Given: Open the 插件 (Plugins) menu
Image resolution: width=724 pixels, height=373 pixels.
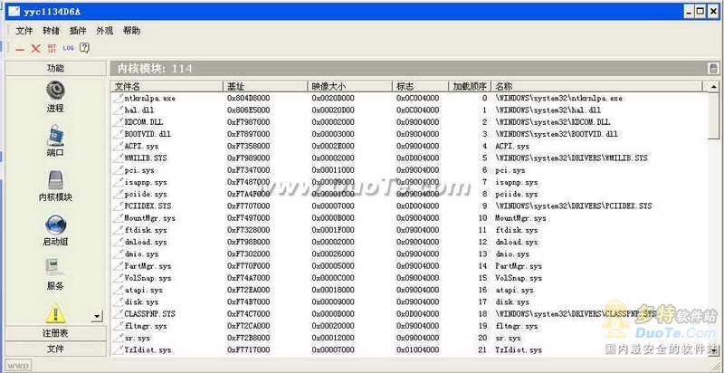Looking at the screenshot, I should pos(78,31).
